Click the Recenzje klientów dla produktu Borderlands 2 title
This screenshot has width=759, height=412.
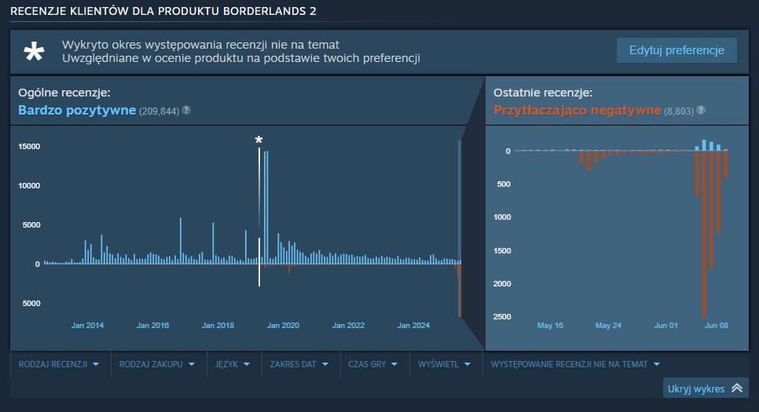tap(163, 11)
